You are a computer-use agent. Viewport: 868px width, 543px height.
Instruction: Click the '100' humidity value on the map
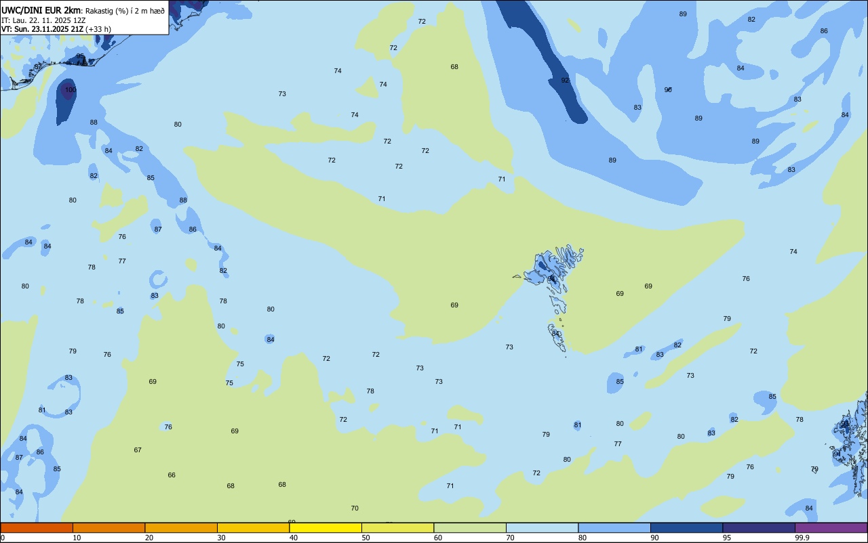71,90
